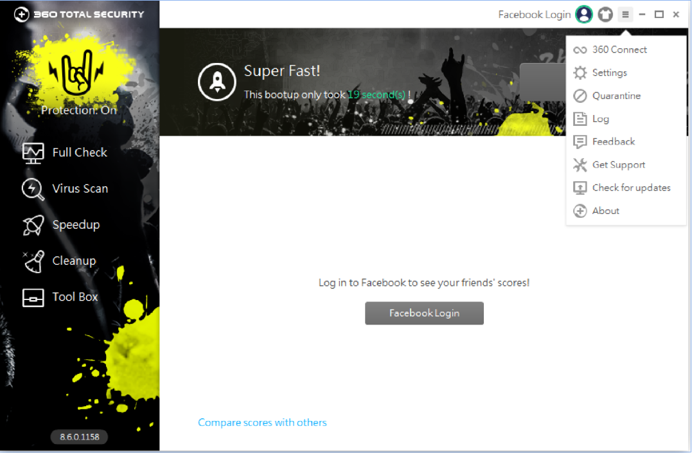This screenshot has height=453, width=692.
Task: Click the friends' scores login prompt text
Action: click(424, 283)
